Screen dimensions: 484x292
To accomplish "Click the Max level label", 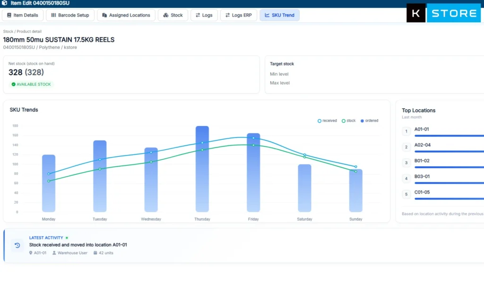I will click(x=280, y=83).
